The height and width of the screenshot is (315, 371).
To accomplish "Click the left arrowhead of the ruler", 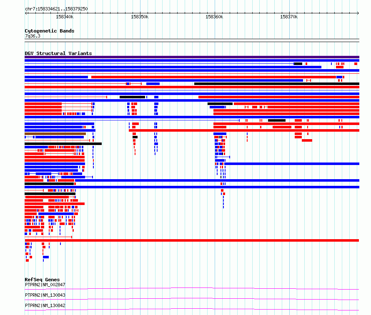I will click(x=26, y=13).
